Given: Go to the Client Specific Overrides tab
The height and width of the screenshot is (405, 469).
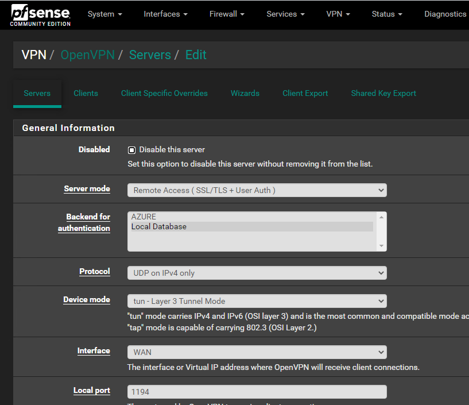Looking at the screenshot, I should 164,93.
